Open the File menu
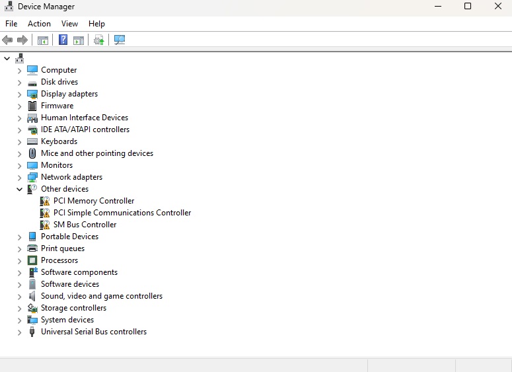This screenshot has width=512, height=372. (x=11, y=24)
